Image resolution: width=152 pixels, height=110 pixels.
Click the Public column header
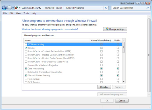(x=117, y=41)
